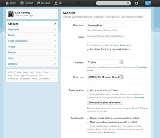Open the Discover tab
160x138 pixels.
[x=44, y=3]
